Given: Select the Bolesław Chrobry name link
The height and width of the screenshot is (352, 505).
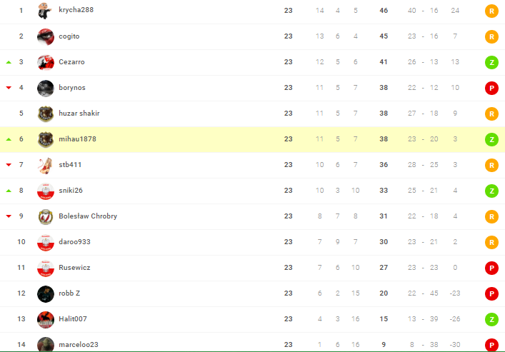Looking at the screenshot, I should (x=88, y=216).
